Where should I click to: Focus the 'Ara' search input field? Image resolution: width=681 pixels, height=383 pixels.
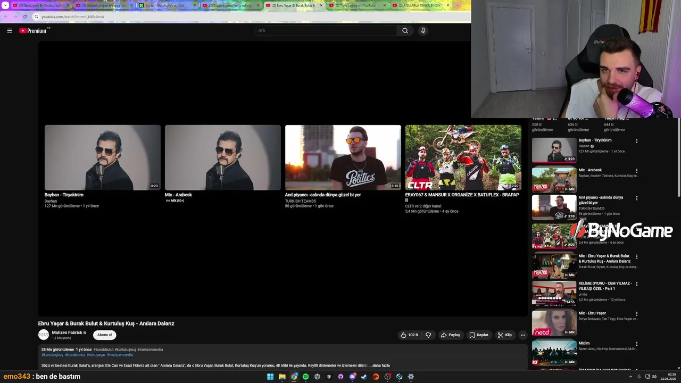click(326, 31)
